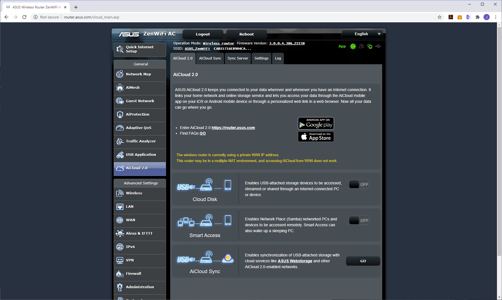Open IPv6 settings
The height and width of the screenshot is (300, 502).
[x=140, y=247]
